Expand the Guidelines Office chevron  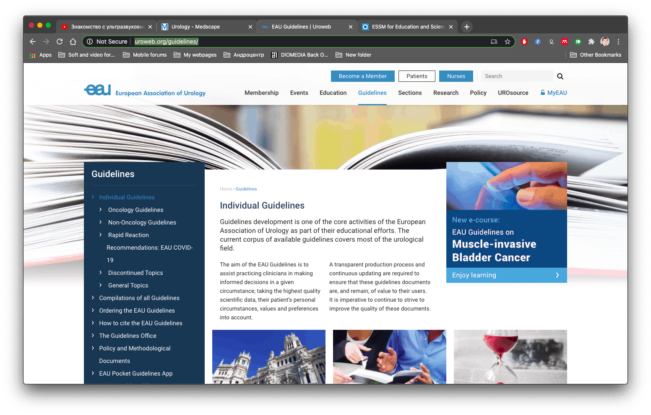pos(93,335)
